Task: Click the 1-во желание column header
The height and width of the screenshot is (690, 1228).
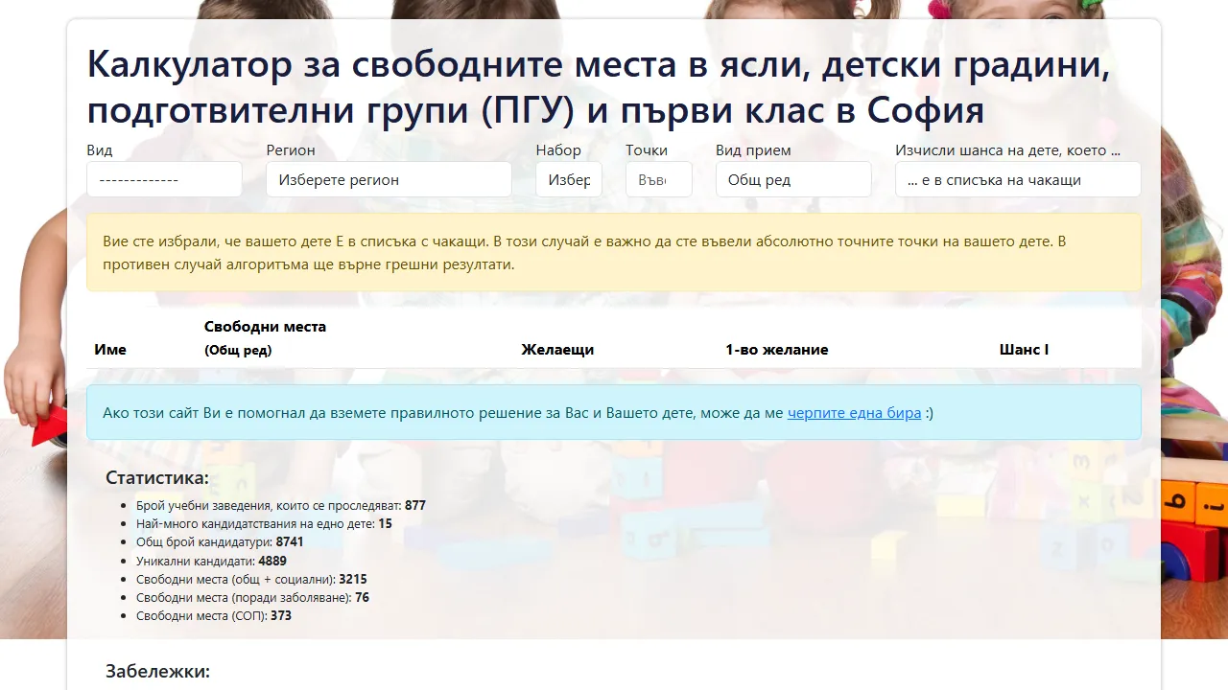Action: click(777, 349)
